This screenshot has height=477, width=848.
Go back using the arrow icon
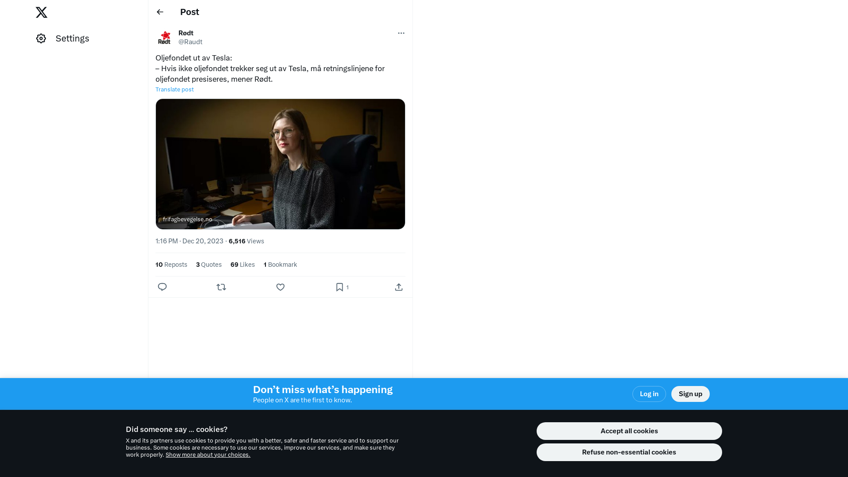[160, 12]
